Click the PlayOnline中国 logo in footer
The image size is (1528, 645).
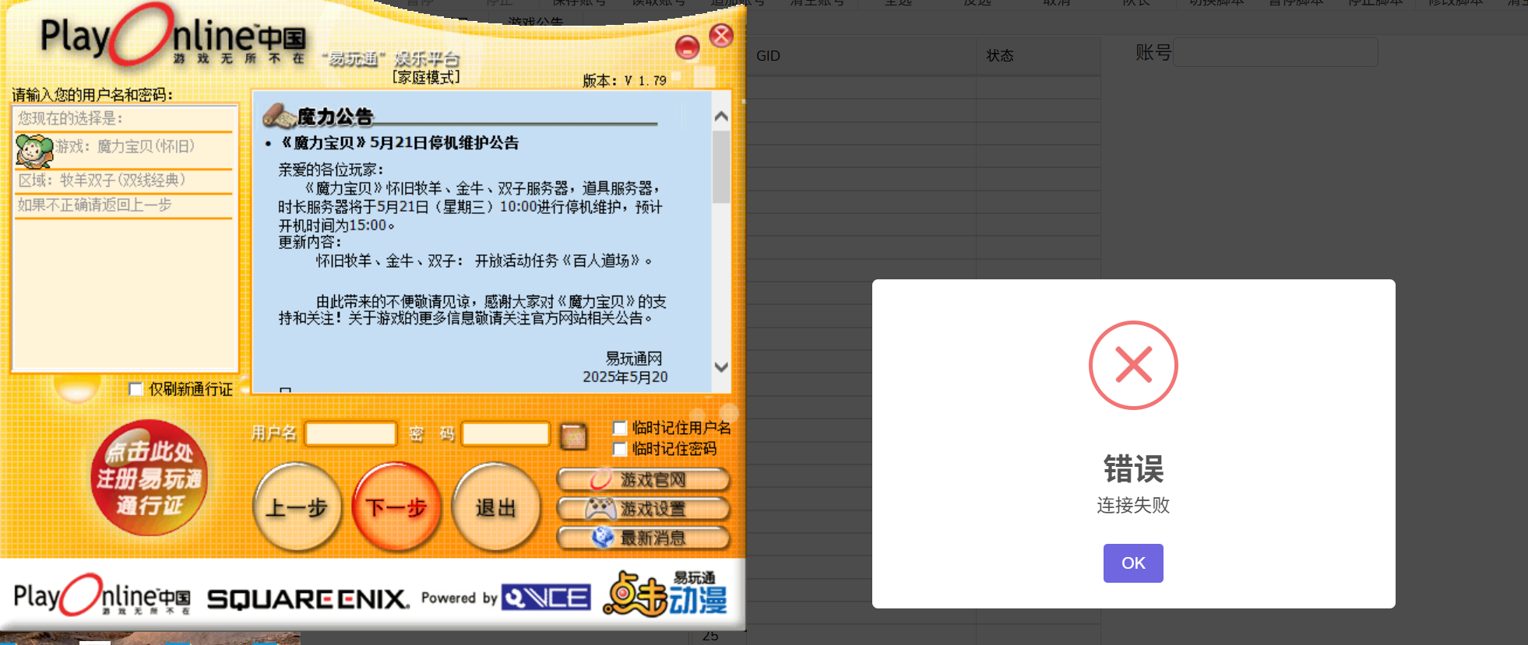(102, 596)
